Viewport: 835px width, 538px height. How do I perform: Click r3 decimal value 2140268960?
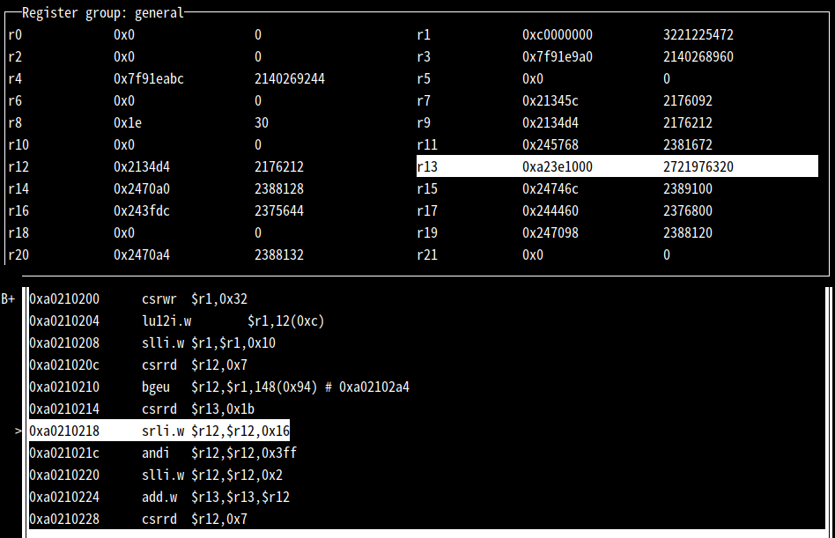click(x=698, y=57)
